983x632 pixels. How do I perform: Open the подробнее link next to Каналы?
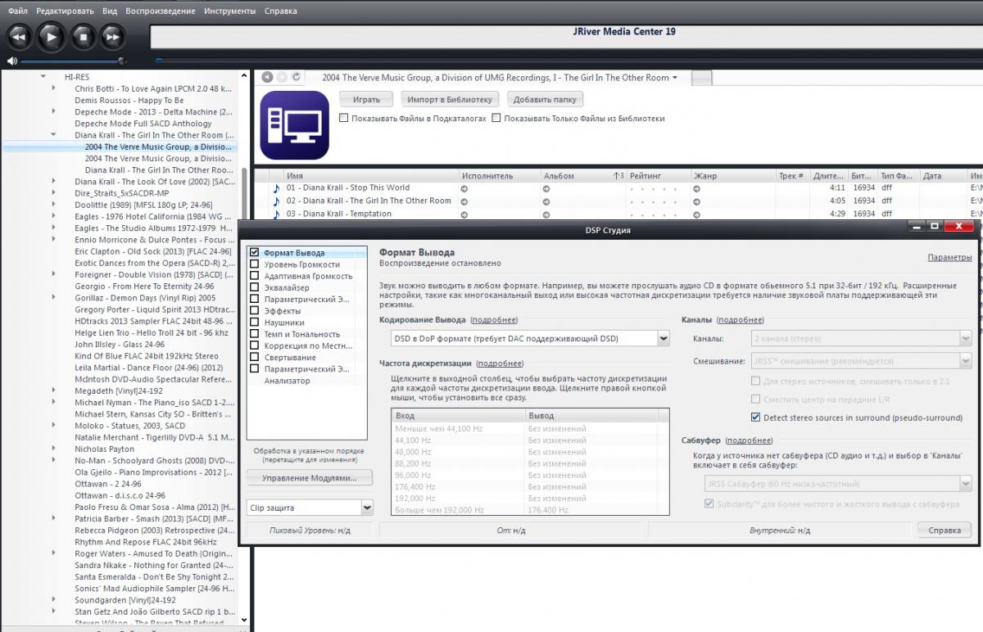click(x=740, y=320)
